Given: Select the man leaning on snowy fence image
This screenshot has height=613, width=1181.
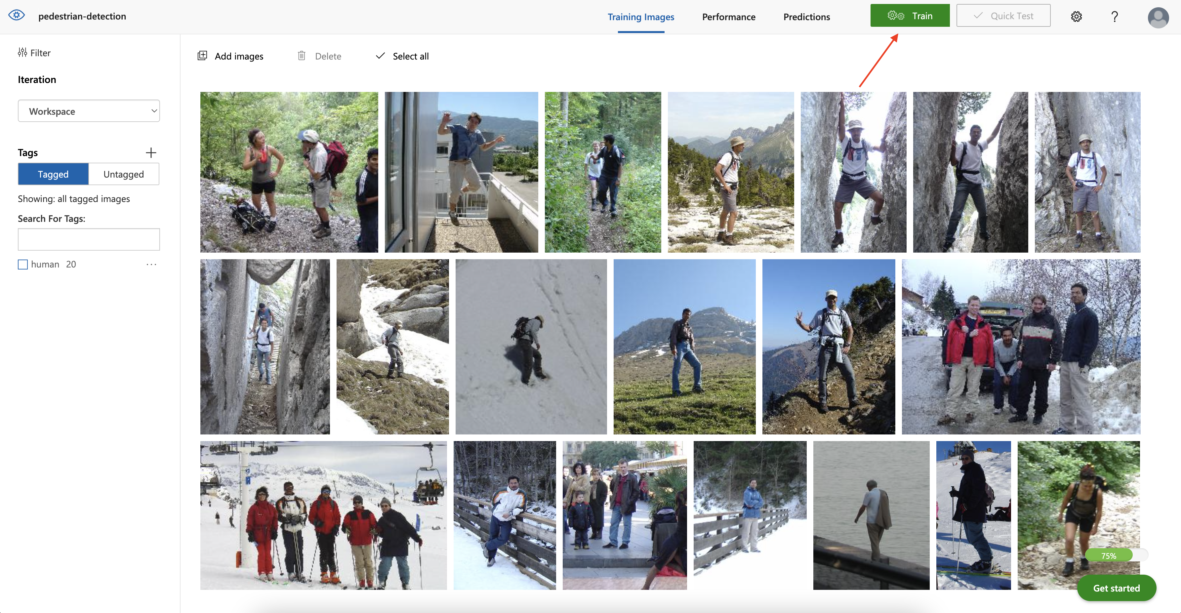Looking at the screenshot, I should (505, 515).
